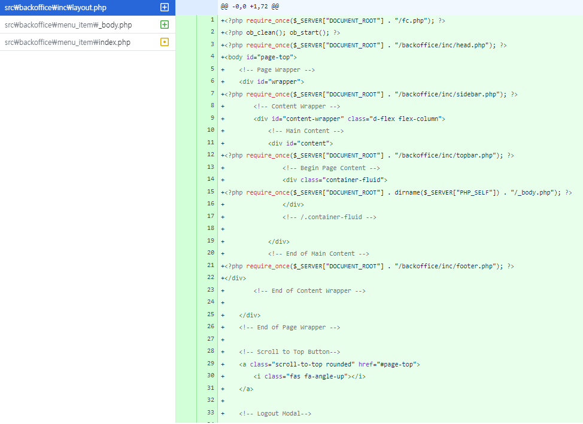Image resolution: width=583 pixels, height=424 pixels.
Task: Click the ob_clean(); ob_start(); line
Action: tap(281, 33)
